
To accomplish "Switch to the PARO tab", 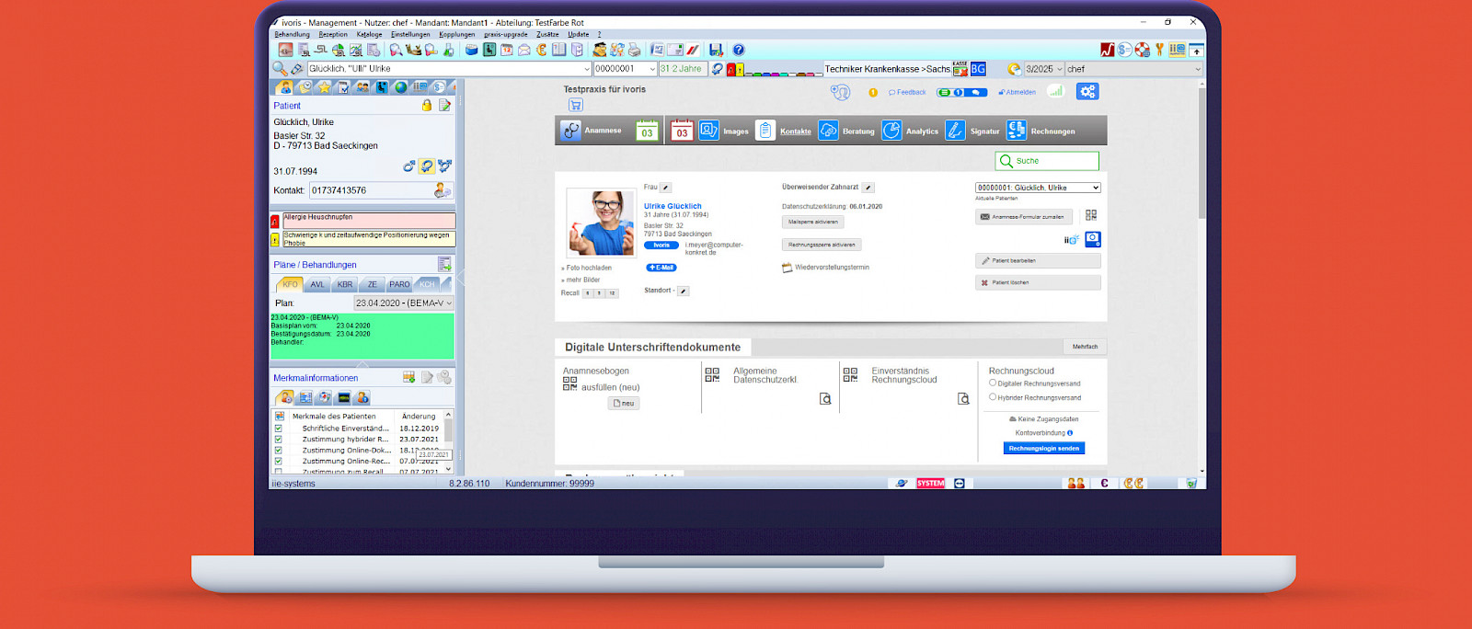I will pos(399,284).
